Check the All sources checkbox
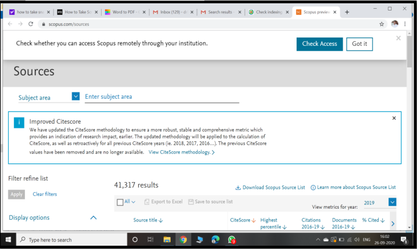The image size is (417, 249). click(x=120, y=202)
